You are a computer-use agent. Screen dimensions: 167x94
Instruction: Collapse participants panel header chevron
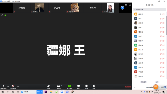pos(135,5)
